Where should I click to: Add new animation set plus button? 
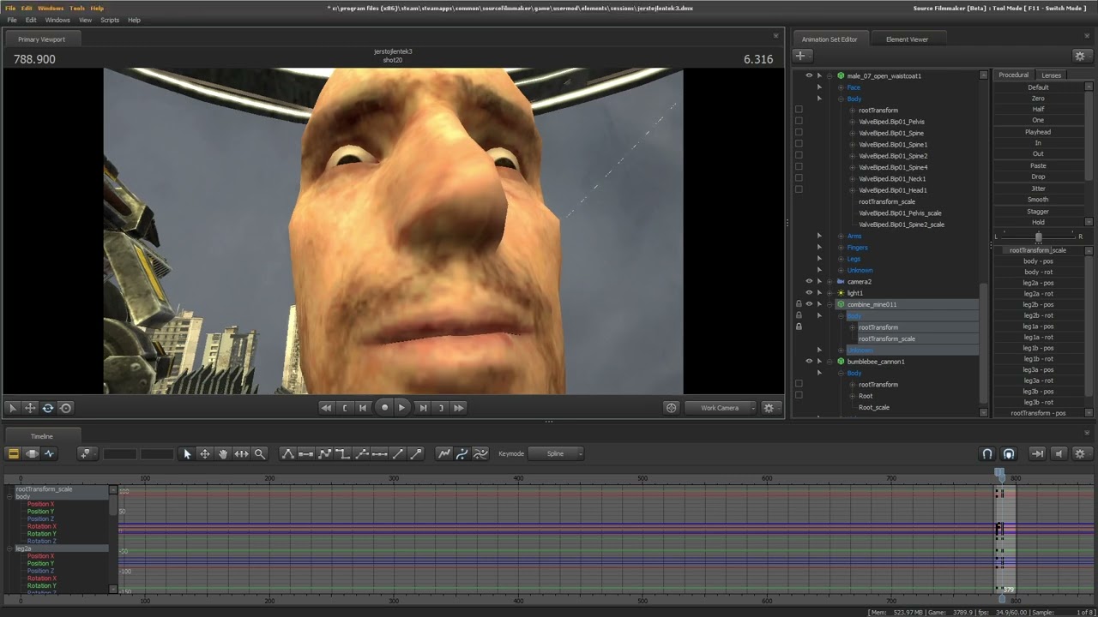coord(800,56)
